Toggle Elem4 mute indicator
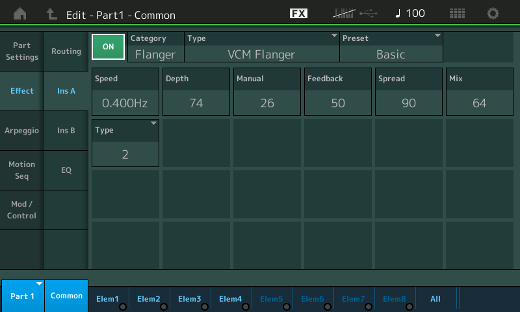Viewport: 520px width, 312px height. [246, 307]
